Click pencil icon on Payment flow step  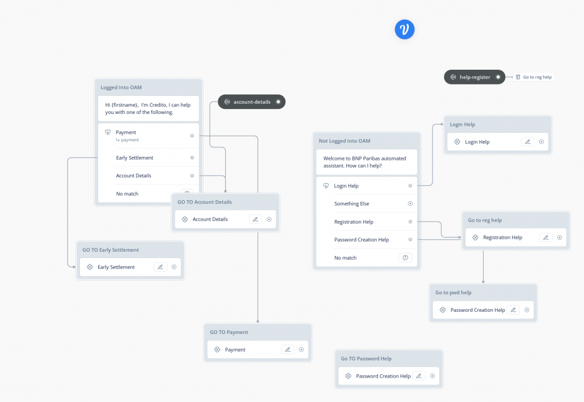point(288,349)
